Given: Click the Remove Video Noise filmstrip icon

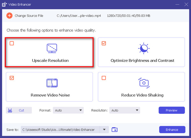Looking at the screenshot, I should [52, 83].
